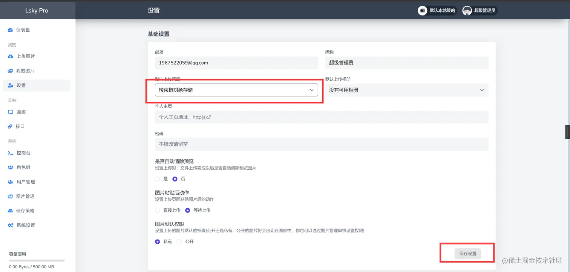Go to 上传图片 page

pyautogui.click(x=37, y=56)
